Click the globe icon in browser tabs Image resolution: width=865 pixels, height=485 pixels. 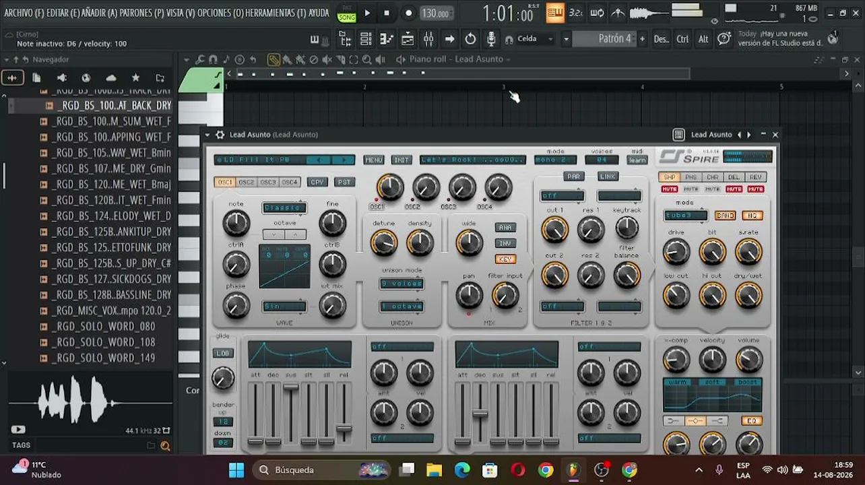click(x=86, y=77)
